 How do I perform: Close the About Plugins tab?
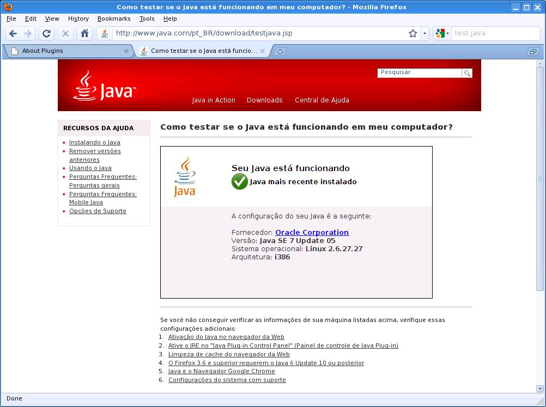point(126,51)
